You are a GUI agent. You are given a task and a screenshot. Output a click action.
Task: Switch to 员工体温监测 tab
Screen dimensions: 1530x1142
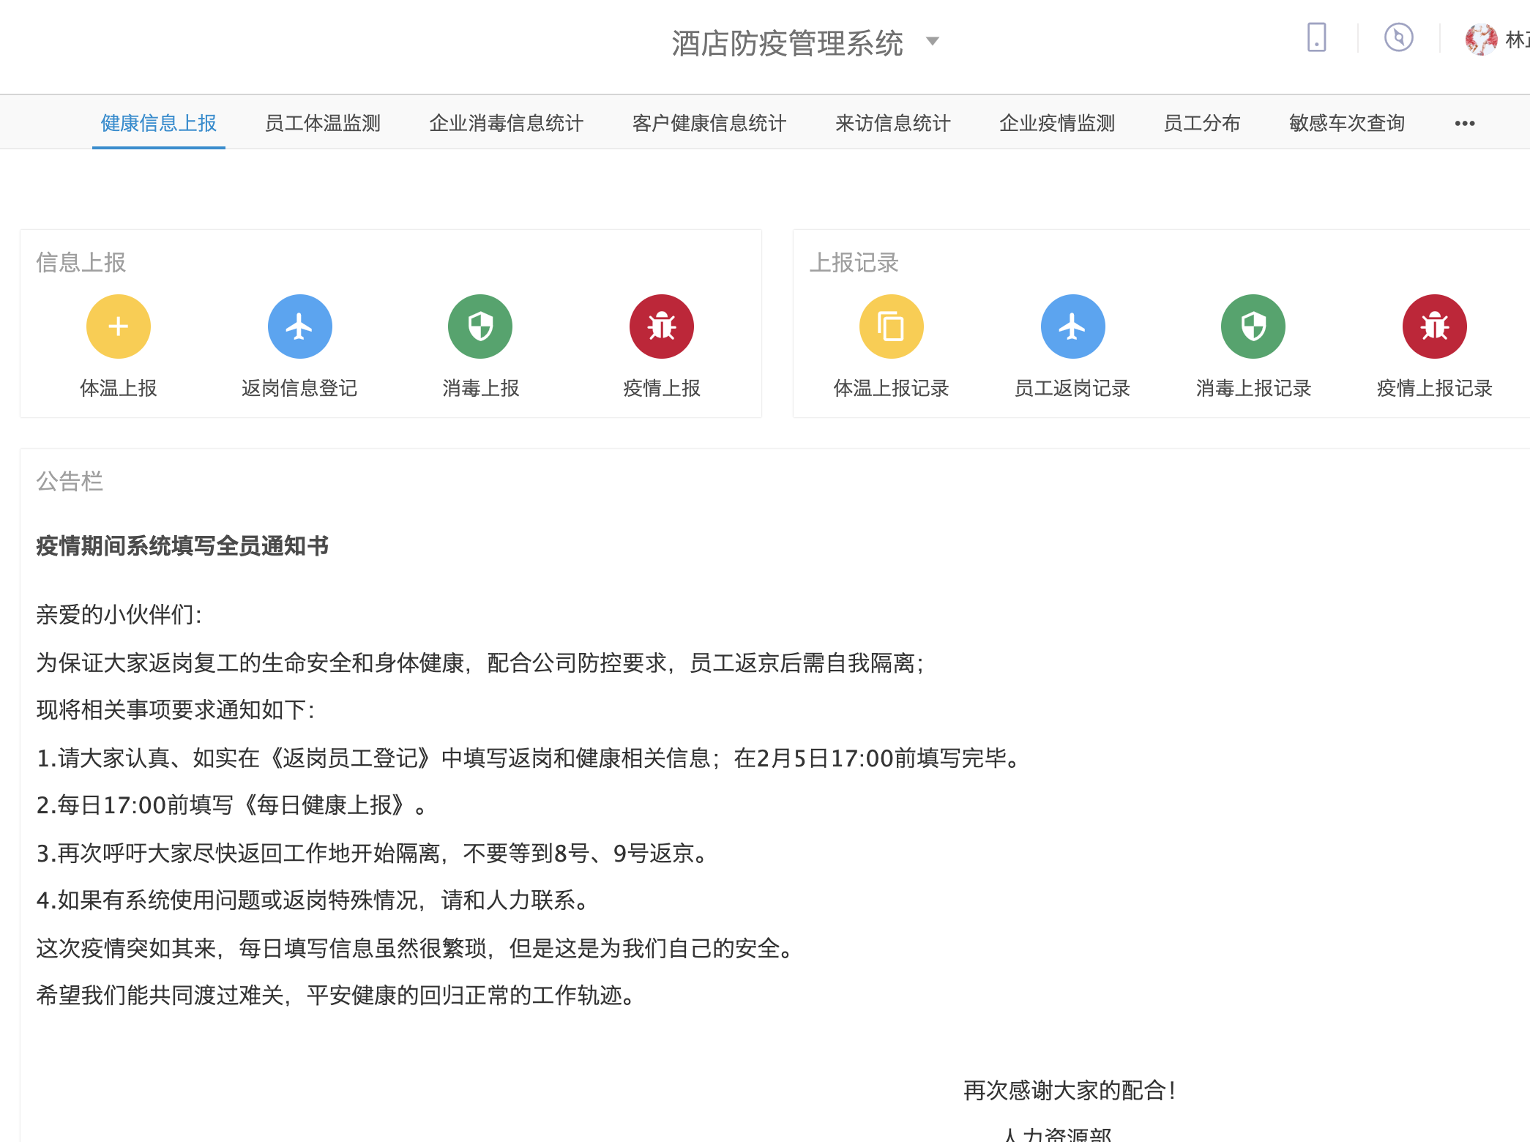click(323, 124)
